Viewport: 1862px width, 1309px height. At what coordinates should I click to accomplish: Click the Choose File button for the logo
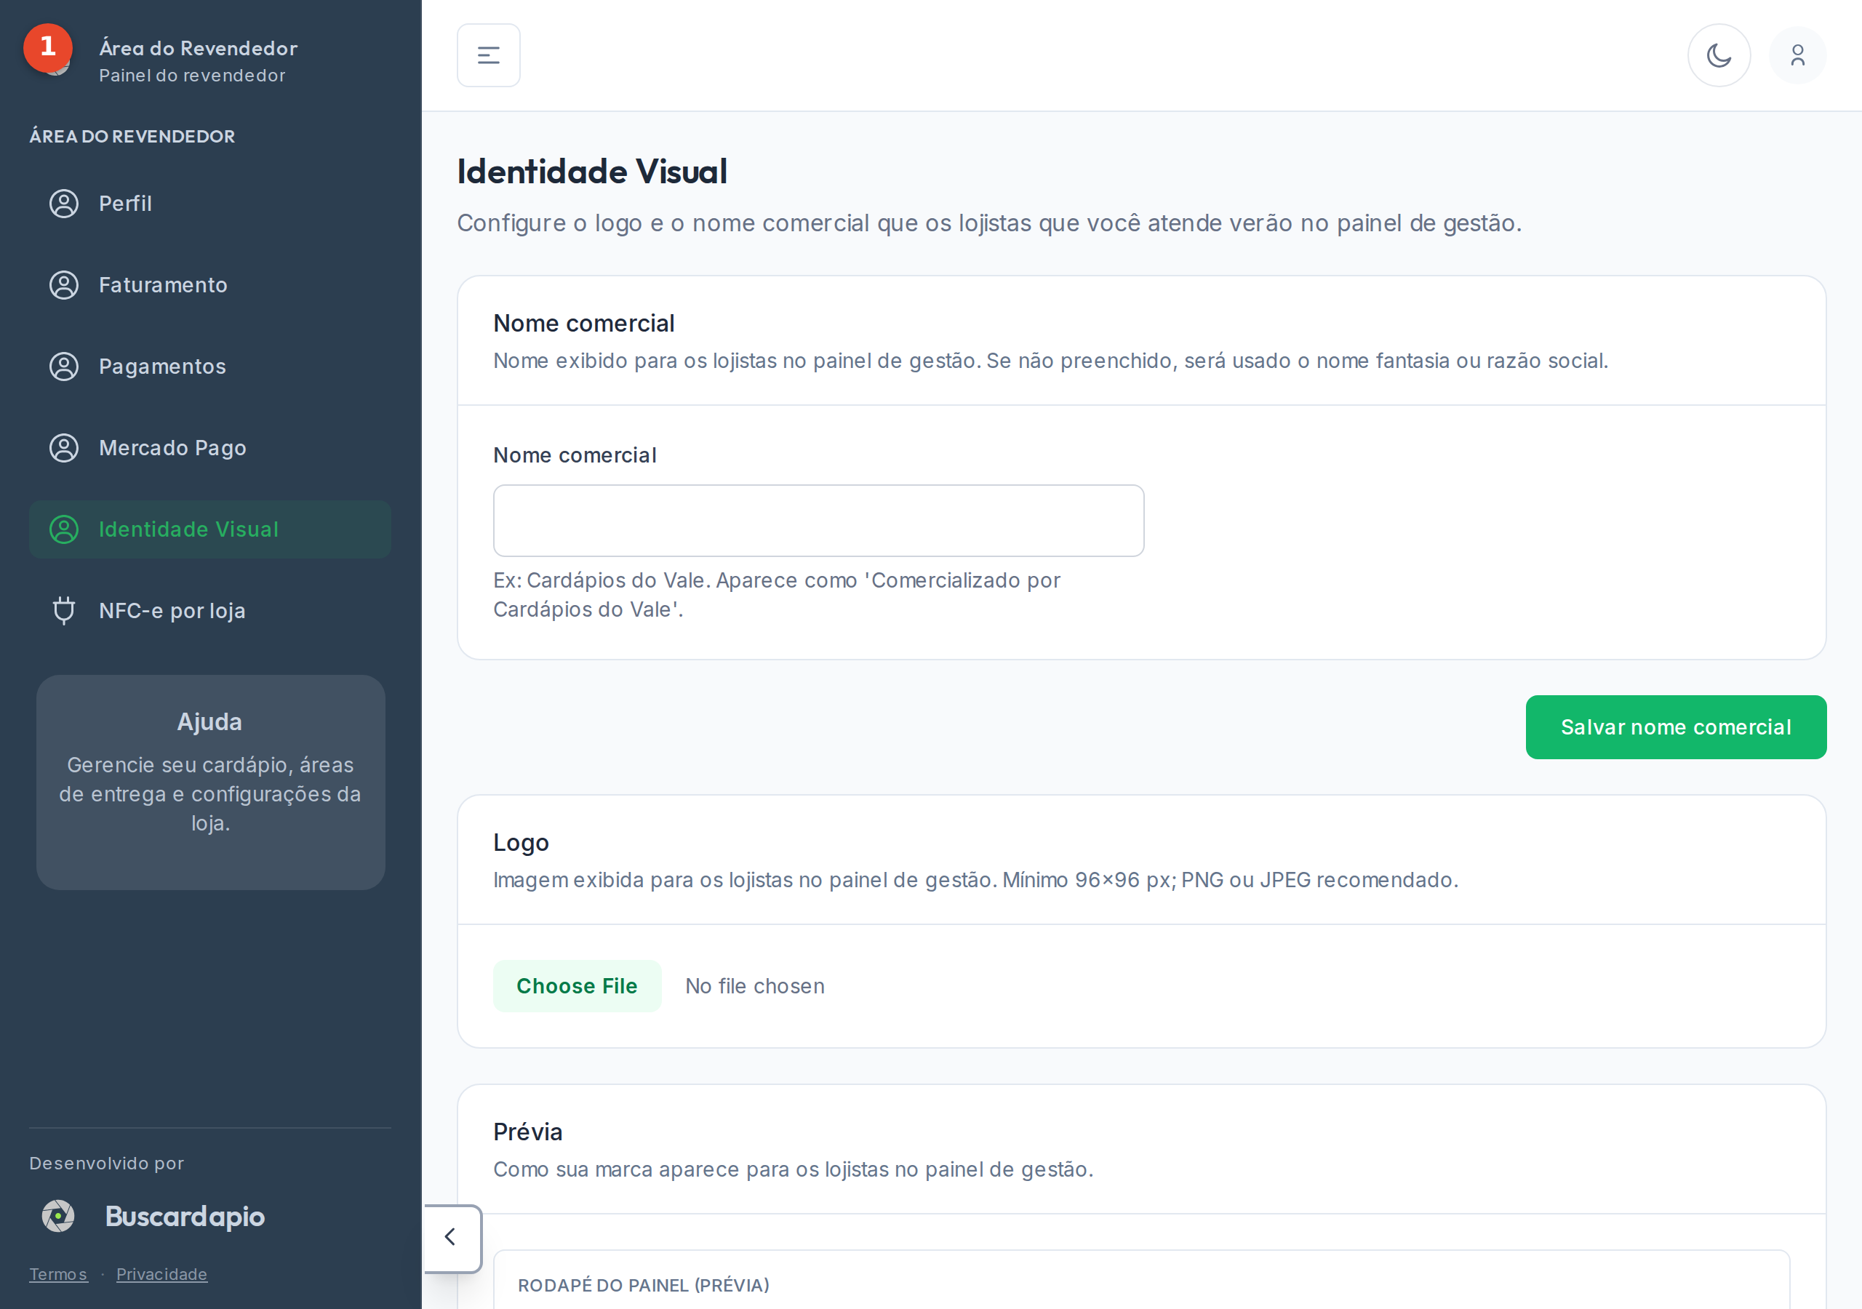(x=577, y=985)
